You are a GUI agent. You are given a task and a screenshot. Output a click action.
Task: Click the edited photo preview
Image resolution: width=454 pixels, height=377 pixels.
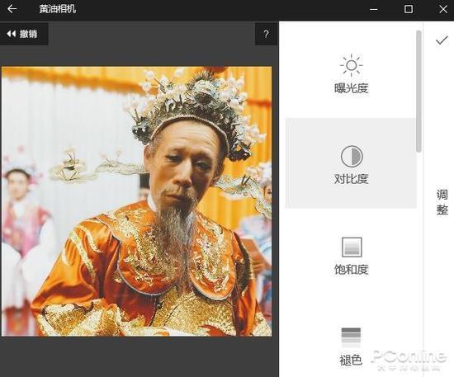click(x=137, y=201)
